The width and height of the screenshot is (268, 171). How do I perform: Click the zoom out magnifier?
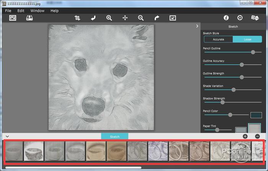(x=141, y=18)
